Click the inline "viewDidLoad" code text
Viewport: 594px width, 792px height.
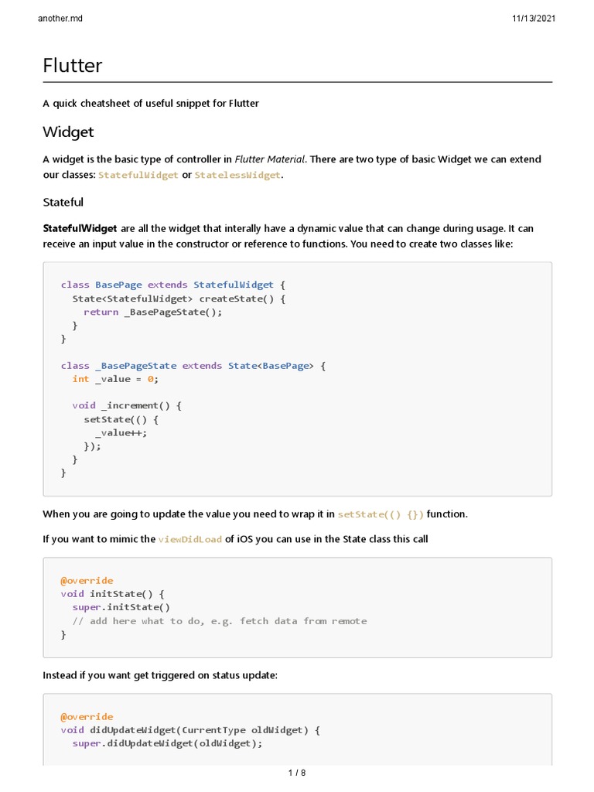click(190, 539)
